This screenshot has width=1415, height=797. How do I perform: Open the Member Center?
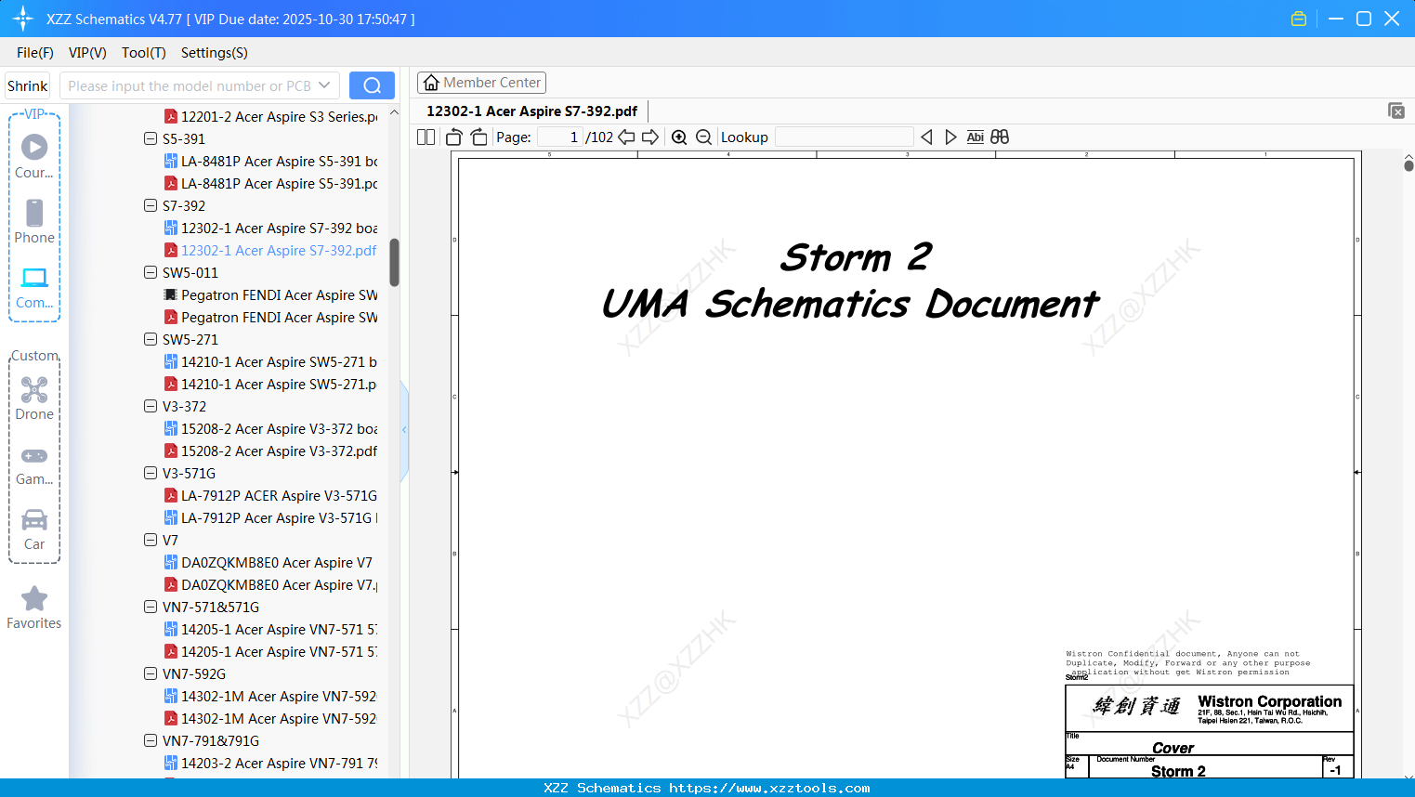(x=481, y=83)
